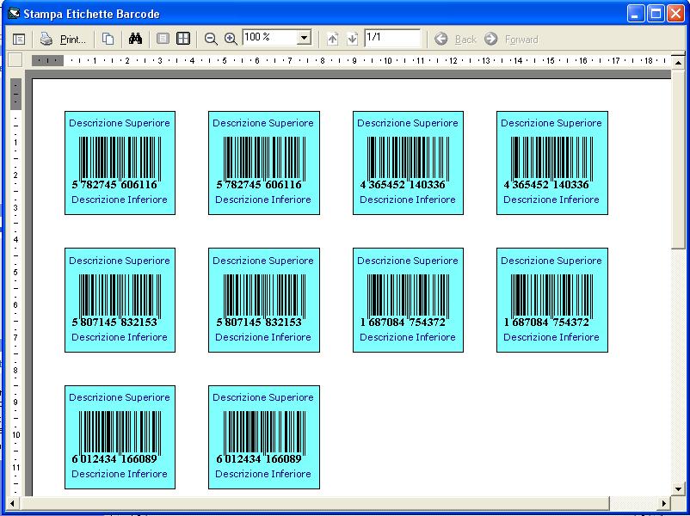Image resolution: width=690 pixels, height=516 pixels.
Task: Click the Back text button
Action: tap(465, 40)
